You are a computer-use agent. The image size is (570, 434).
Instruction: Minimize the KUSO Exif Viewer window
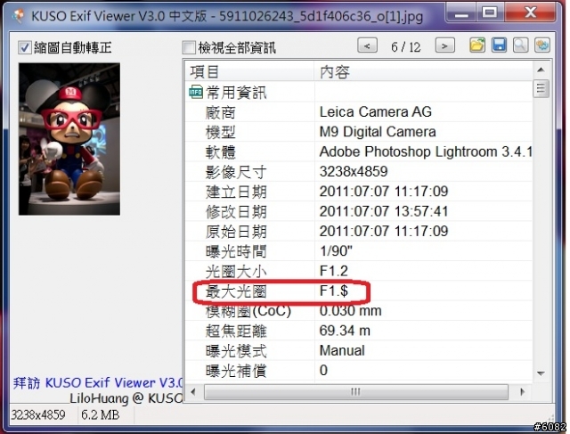point(461,13)
